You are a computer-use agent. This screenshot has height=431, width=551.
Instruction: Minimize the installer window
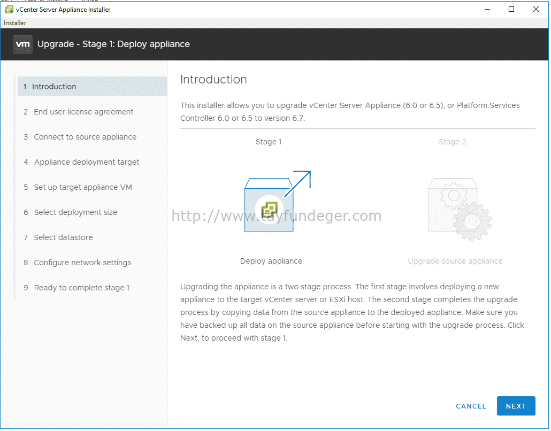click(x=487, y=10)
